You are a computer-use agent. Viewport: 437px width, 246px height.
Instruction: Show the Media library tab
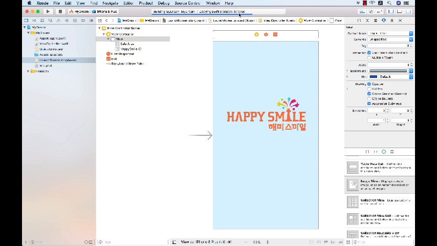[x=392, y=152]
